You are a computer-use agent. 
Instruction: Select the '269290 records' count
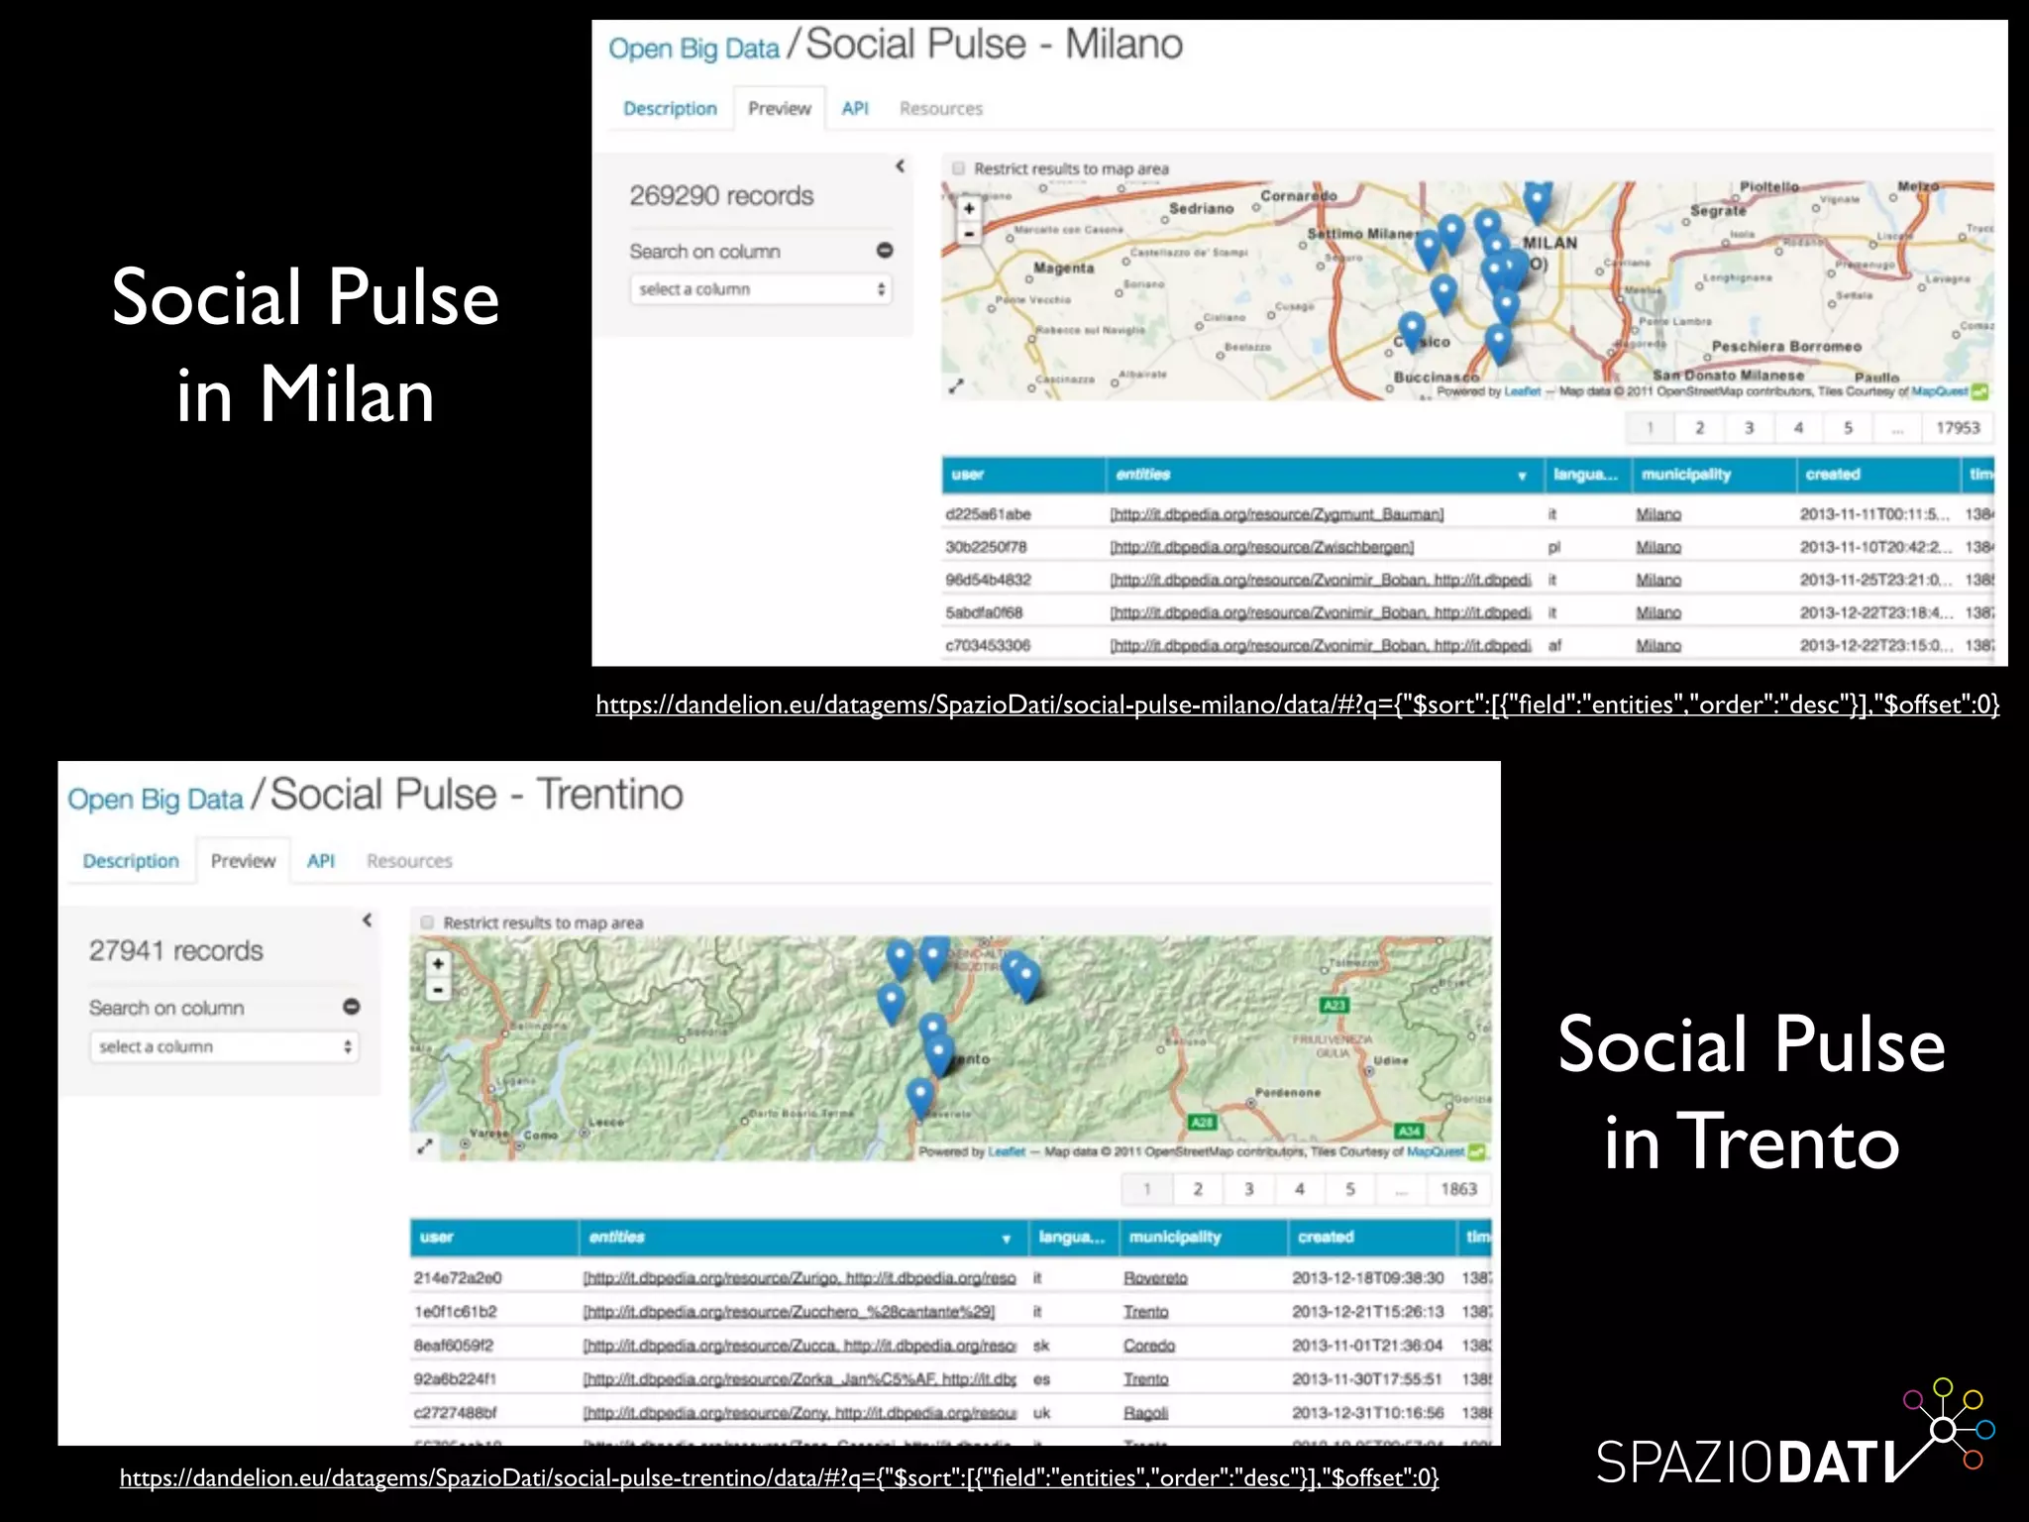coord(721,196)
